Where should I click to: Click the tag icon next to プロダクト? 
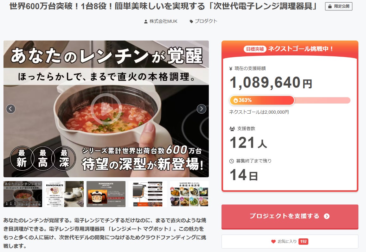coord(191,22)
